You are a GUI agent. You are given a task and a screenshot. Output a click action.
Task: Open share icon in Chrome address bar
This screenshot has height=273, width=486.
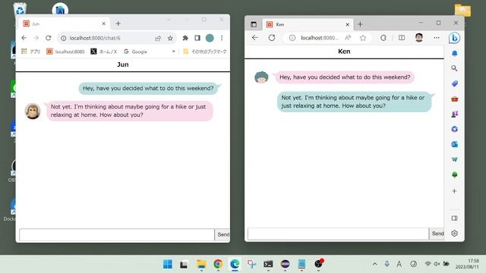click(158, 38)
